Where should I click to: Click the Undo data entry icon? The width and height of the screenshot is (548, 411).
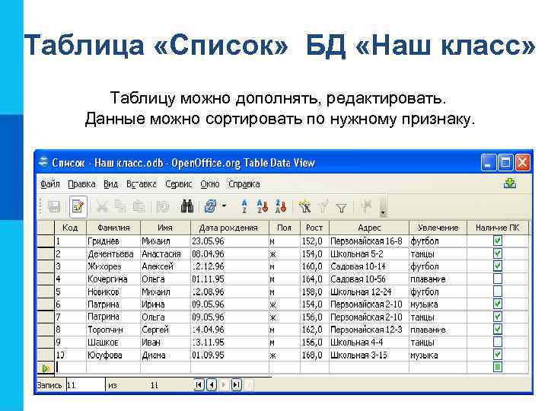coord(162,207)
